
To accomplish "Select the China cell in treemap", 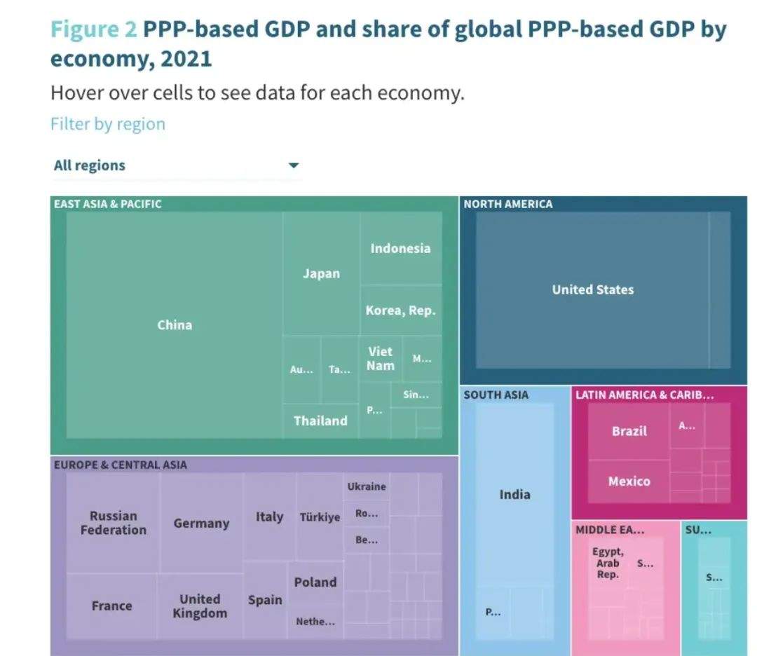I will [x=175, y=324].
